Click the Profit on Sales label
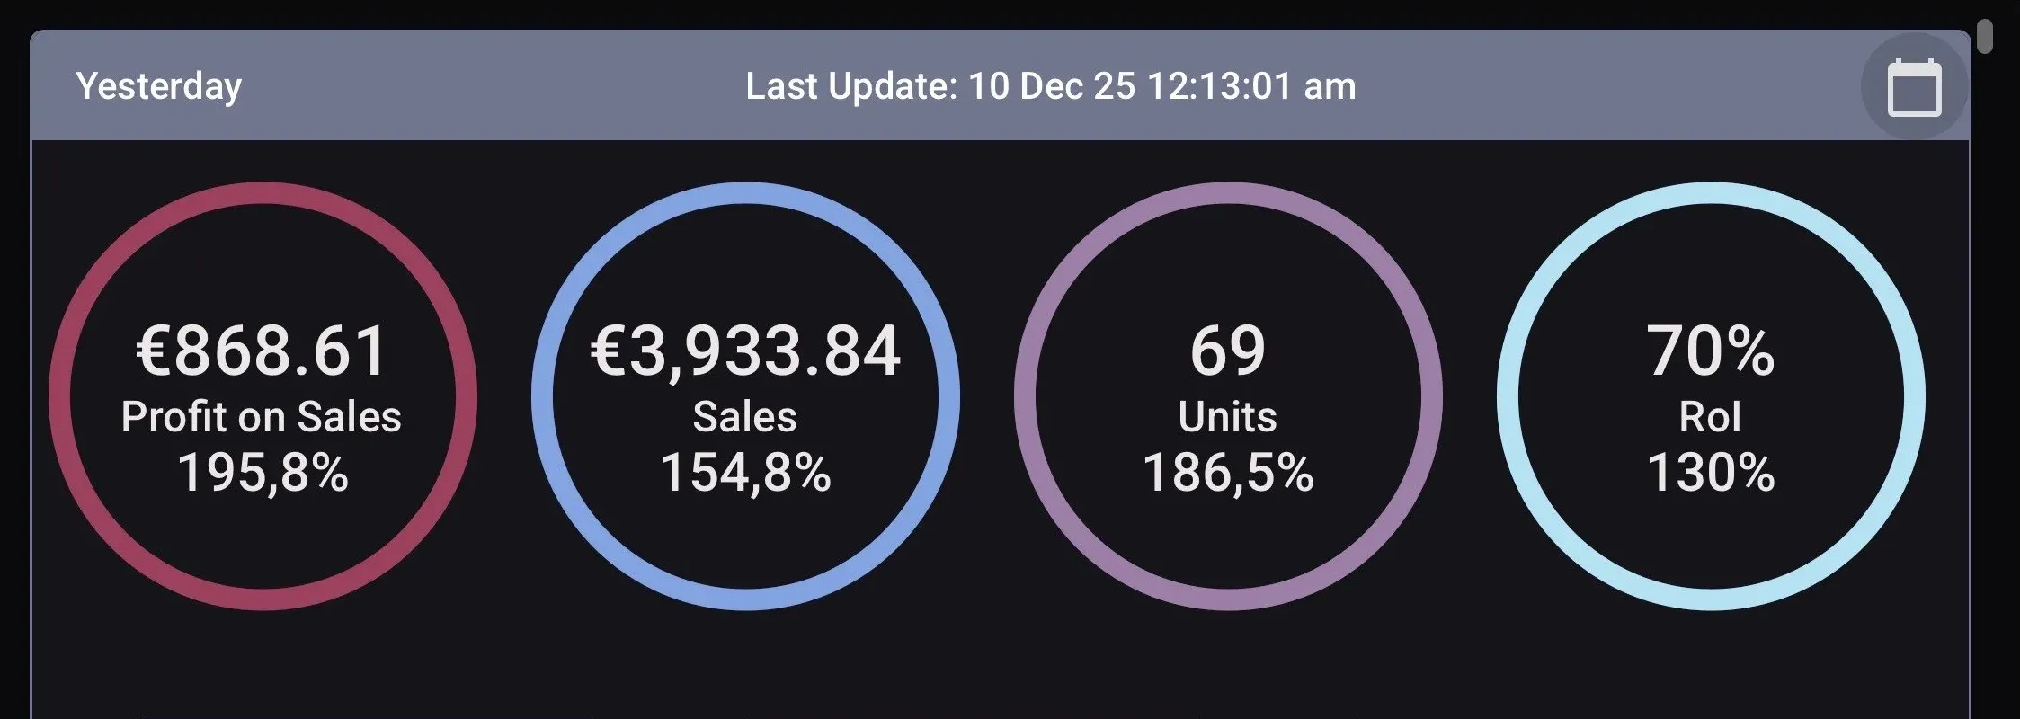 (262, 417)
